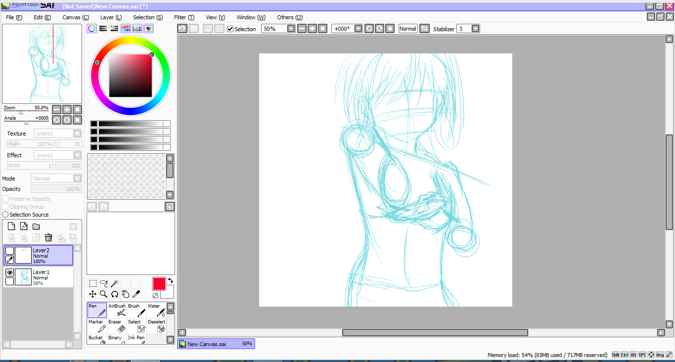Switch to the New Canvas.sai document tab
This screenshot has height=362, width=675.
click(216, 344)
